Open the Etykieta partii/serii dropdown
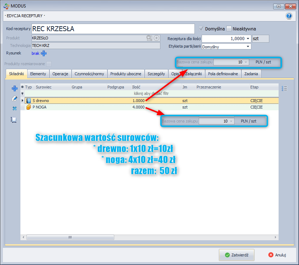 click(248, 47)
